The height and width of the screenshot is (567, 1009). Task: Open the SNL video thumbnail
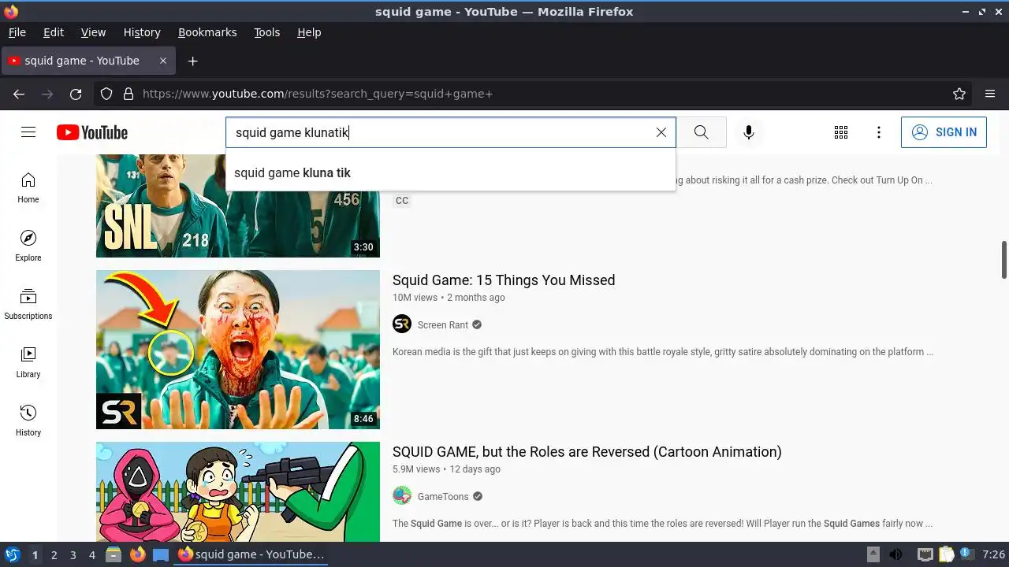(x=238, y=206)
